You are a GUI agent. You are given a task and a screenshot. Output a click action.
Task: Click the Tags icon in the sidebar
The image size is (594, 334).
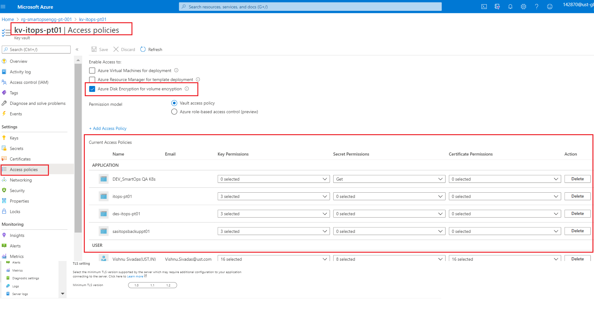click(x=4, y=93)
